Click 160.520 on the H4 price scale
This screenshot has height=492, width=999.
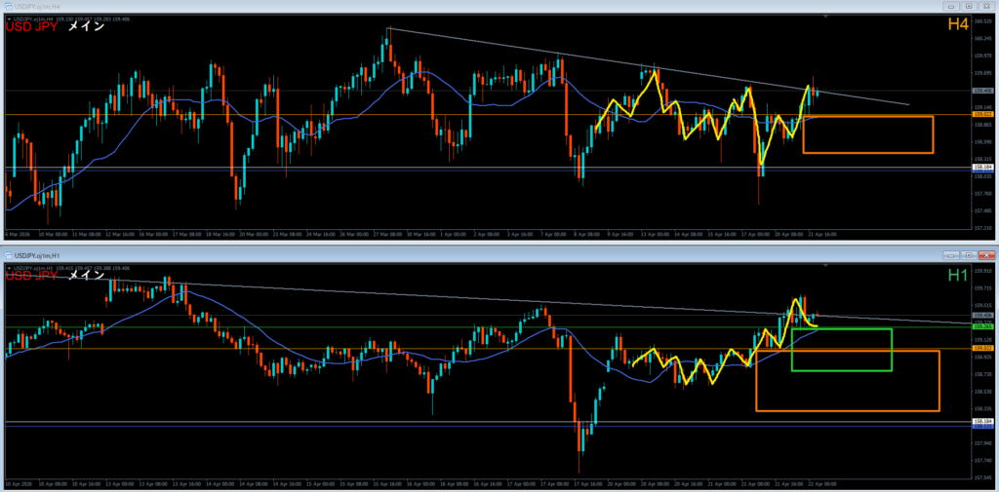981,21
